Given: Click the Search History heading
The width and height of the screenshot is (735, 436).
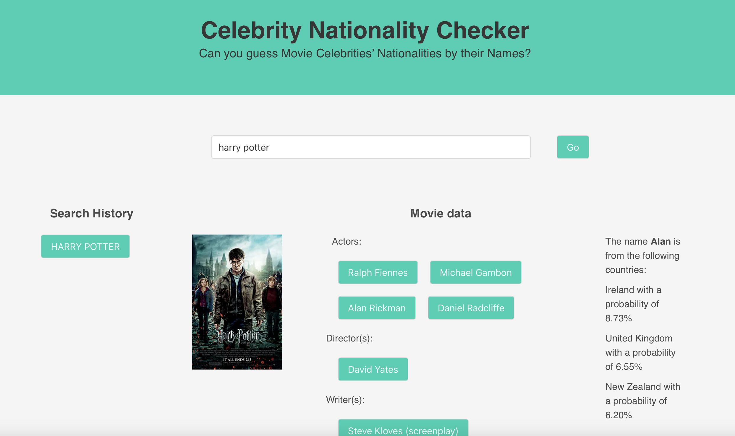Looking at the screenshot, I should point(92,213).
